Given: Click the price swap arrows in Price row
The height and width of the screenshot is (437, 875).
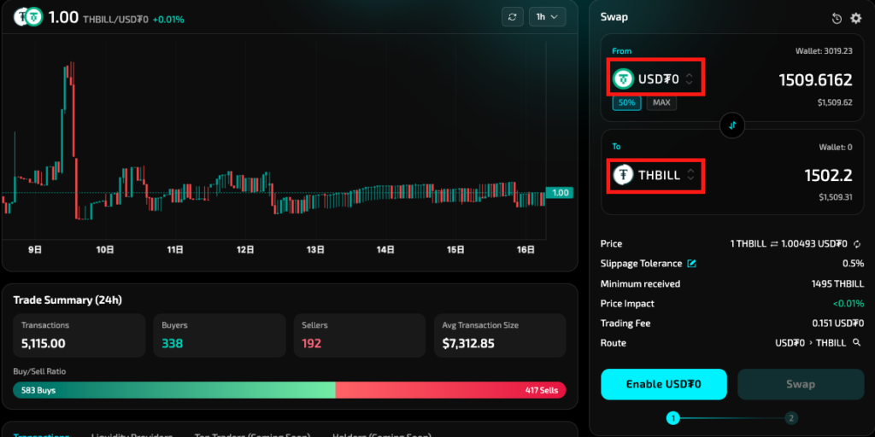Looking at the screenshot, I should (x=775, y=244).
